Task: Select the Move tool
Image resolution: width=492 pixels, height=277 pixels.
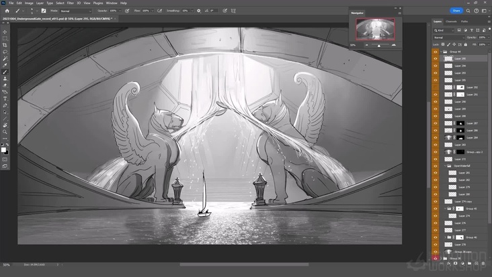Action: pyautogui.click(x=5, y=32)
